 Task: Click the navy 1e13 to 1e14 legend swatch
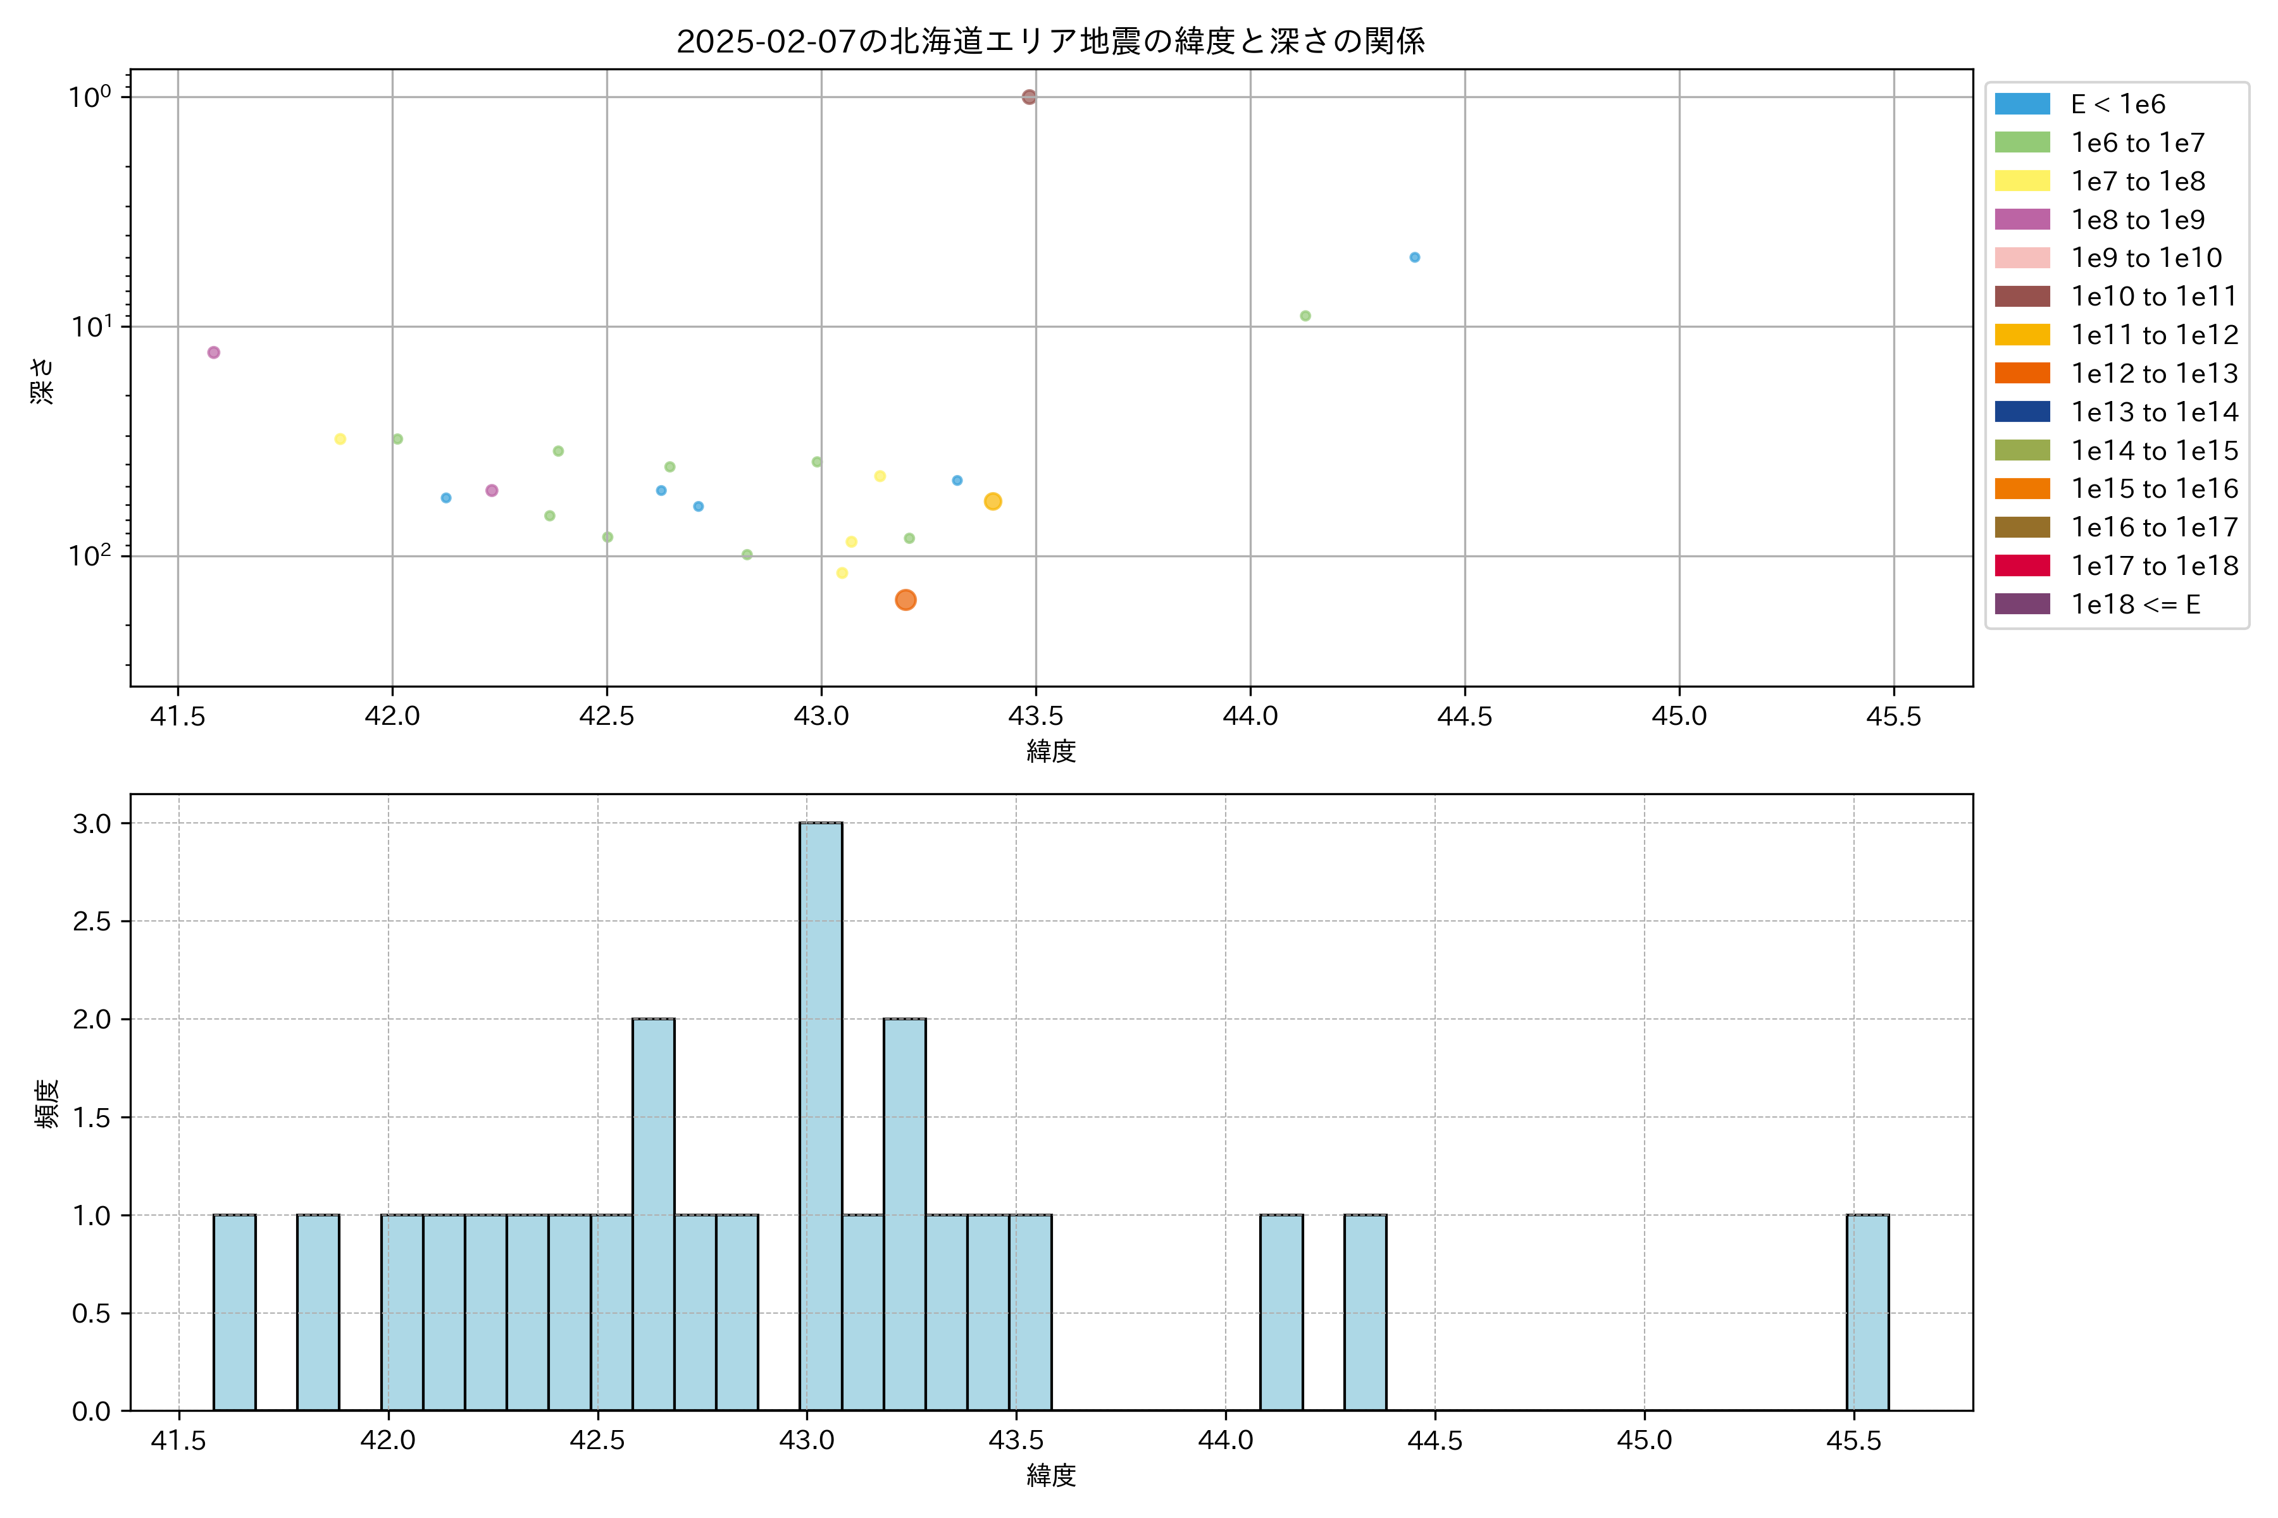point(2021,412)
